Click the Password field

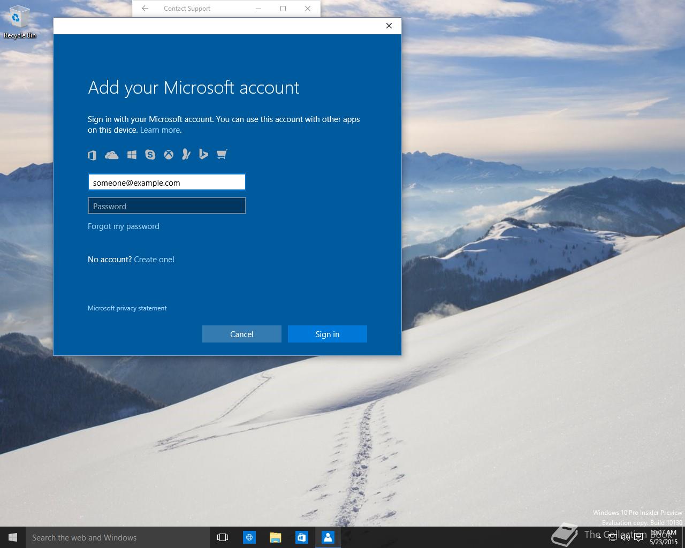coord(166,206)
